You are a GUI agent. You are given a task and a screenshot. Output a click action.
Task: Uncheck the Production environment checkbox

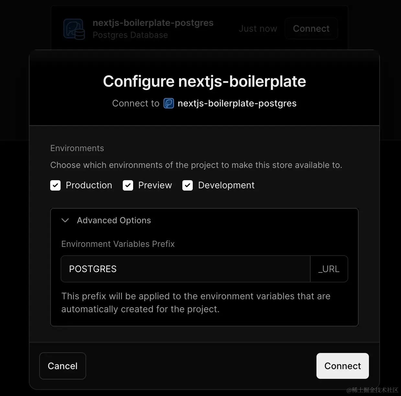coord(55,185)
